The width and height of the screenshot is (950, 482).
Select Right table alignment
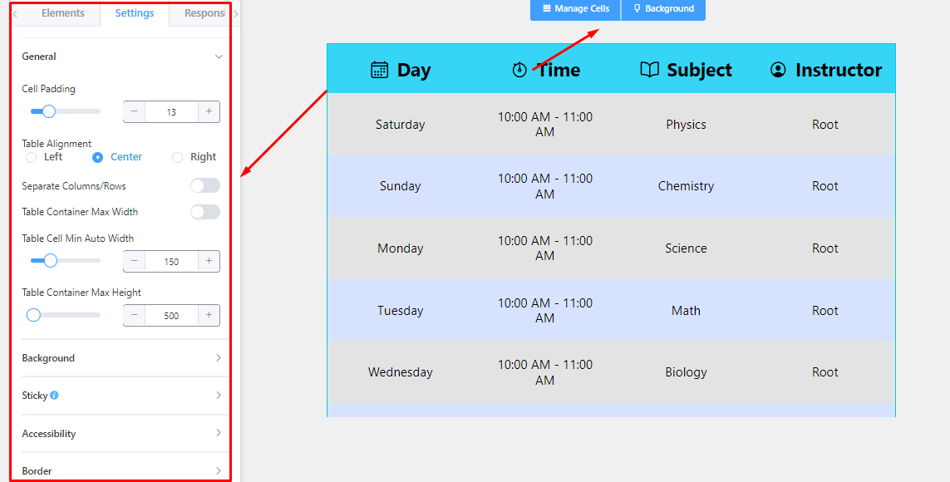[x=178, y=157]
